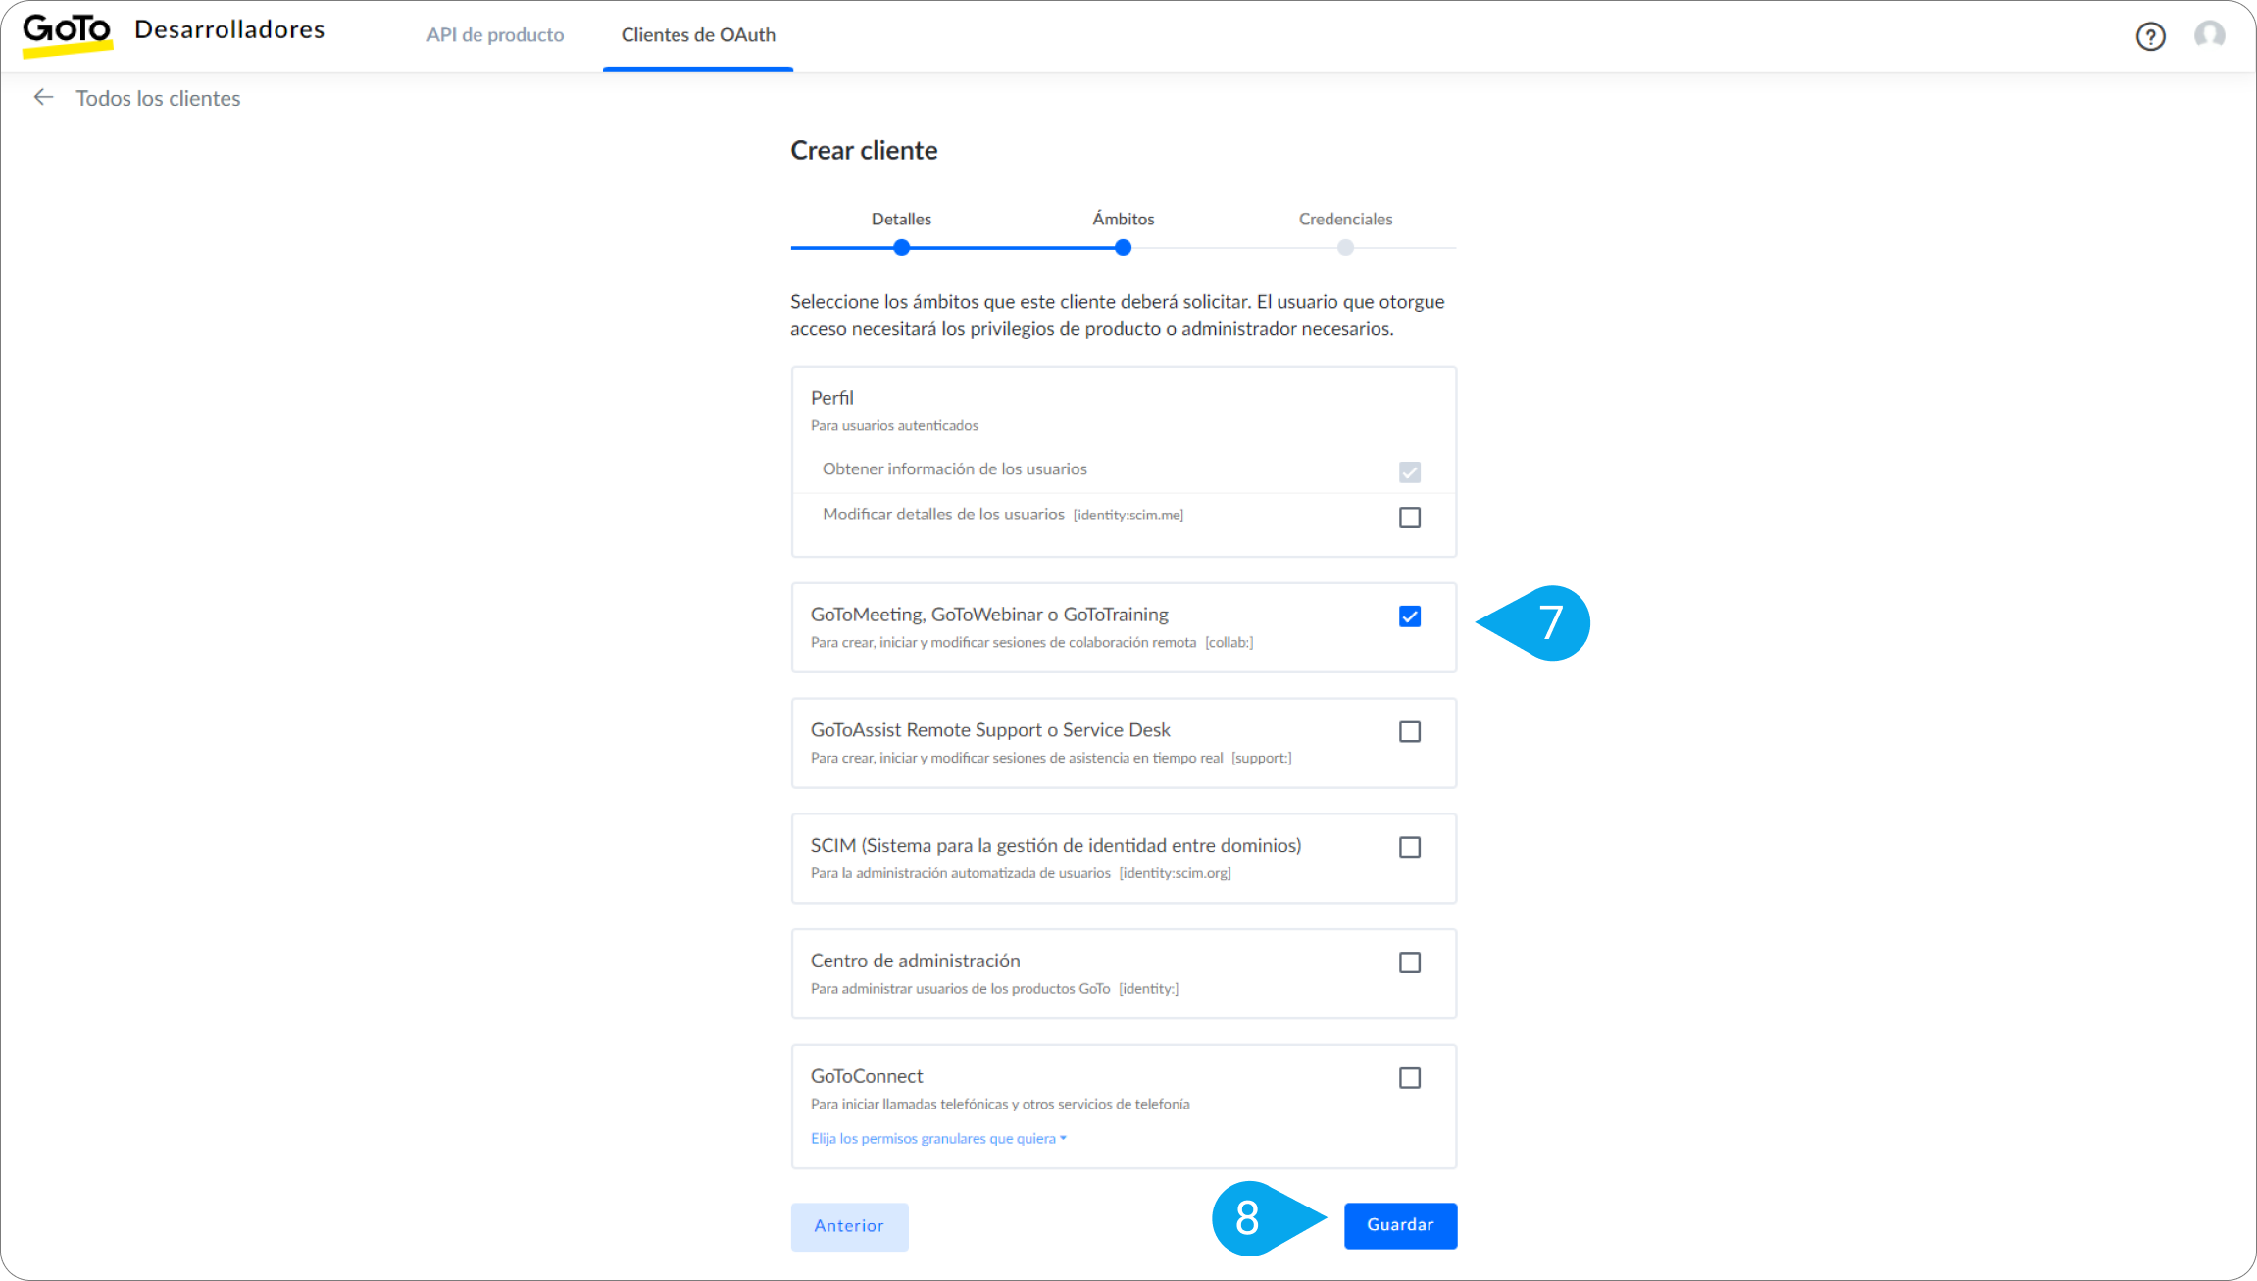Select the Ámbitos step label
Image resolution: width=2257 pixels, height=1281 pixels.
1124,219
